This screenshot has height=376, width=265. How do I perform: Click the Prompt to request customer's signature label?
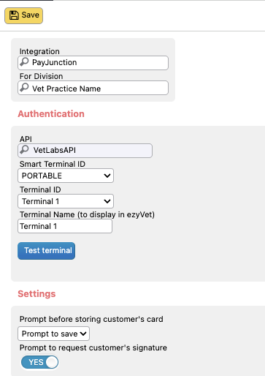(x=93, y=347)
